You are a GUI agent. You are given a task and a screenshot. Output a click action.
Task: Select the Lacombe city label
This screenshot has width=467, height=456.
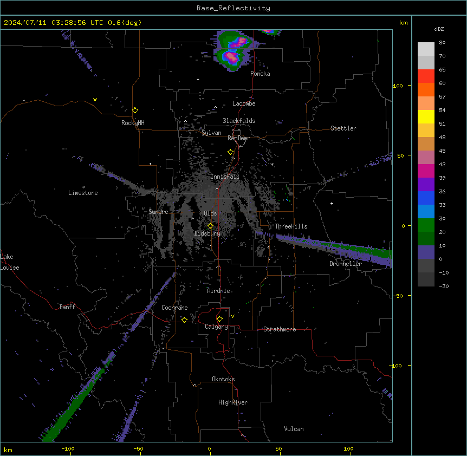coord(244,103)
